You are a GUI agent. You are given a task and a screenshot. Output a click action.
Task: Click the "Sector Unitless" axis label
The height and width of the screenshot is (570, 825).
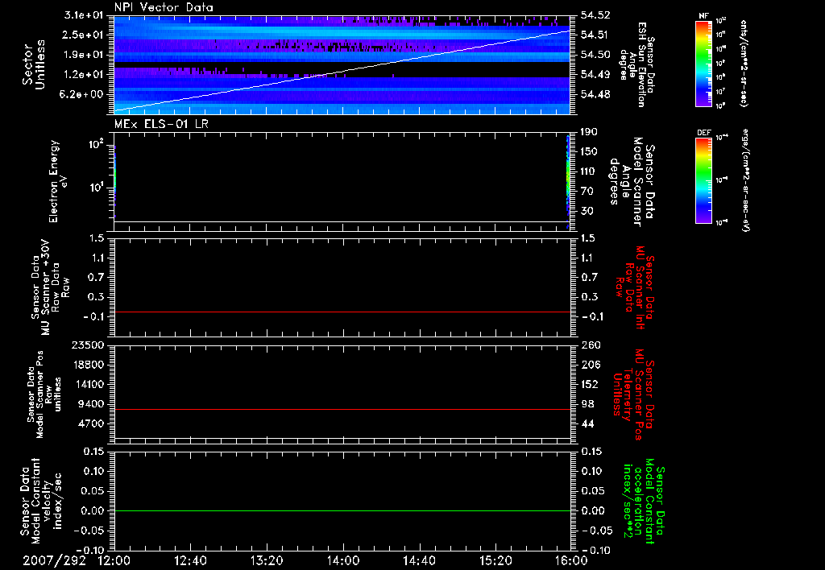pos(34,64)
